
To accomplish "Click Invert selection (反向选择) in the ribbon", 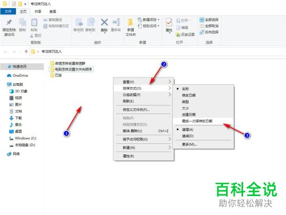I will point(209,32).
